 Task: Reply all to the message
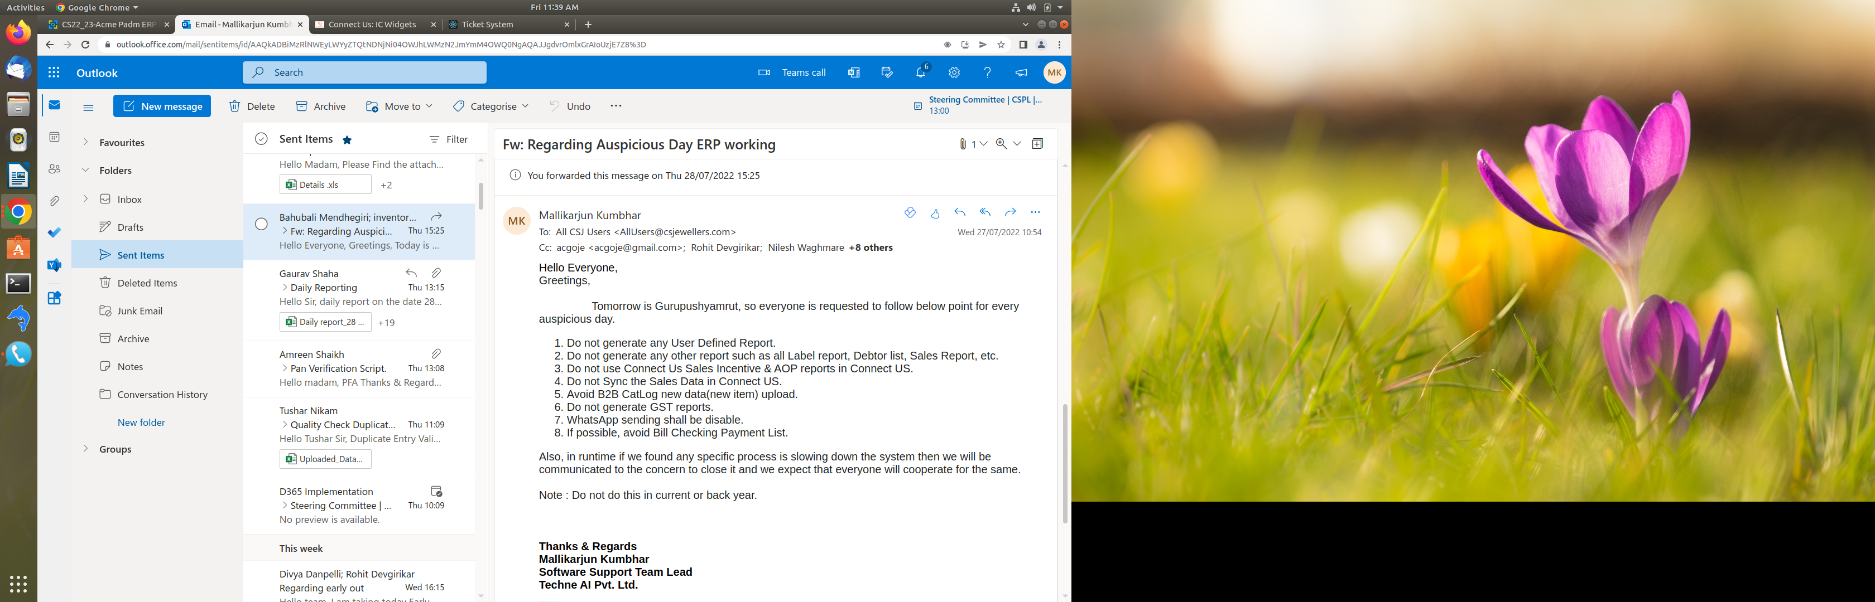(x=985, y=212)
